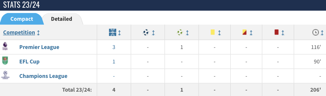Click the second yellow-red card icon header

pyautogui.click(x=244, y=32)
